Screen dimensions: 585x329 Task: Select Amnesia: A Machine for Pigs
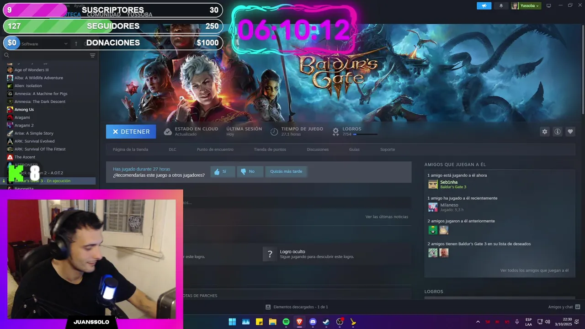(x=41, y=94)
